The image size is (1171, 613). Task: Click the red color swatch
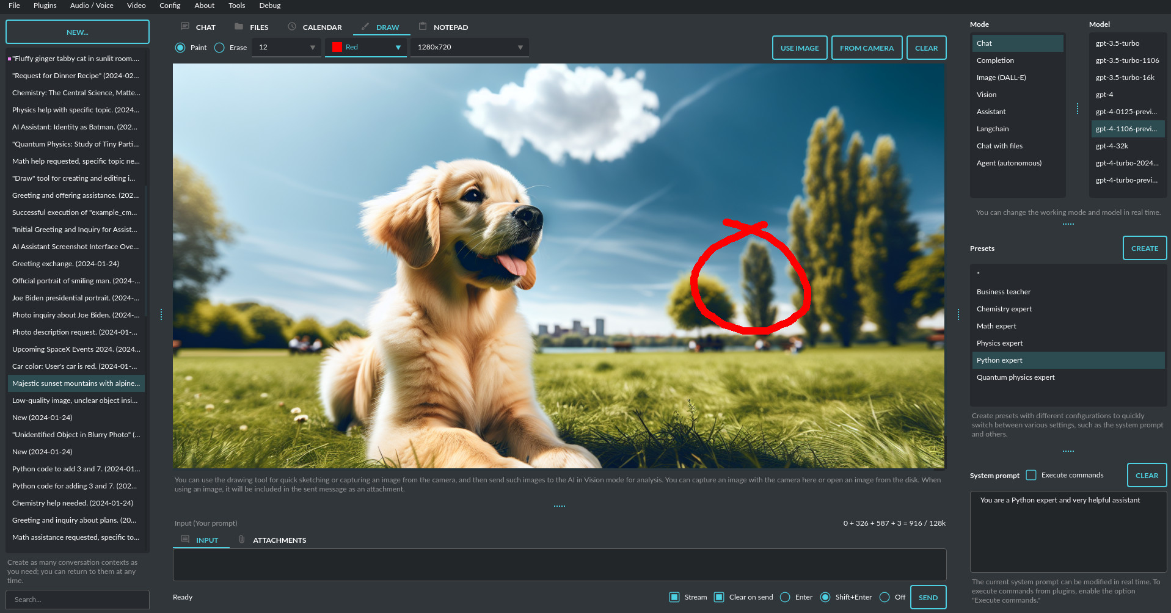337,46
